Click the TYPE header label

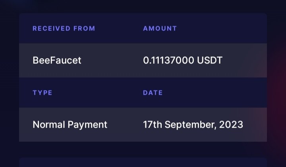[43, 93]
